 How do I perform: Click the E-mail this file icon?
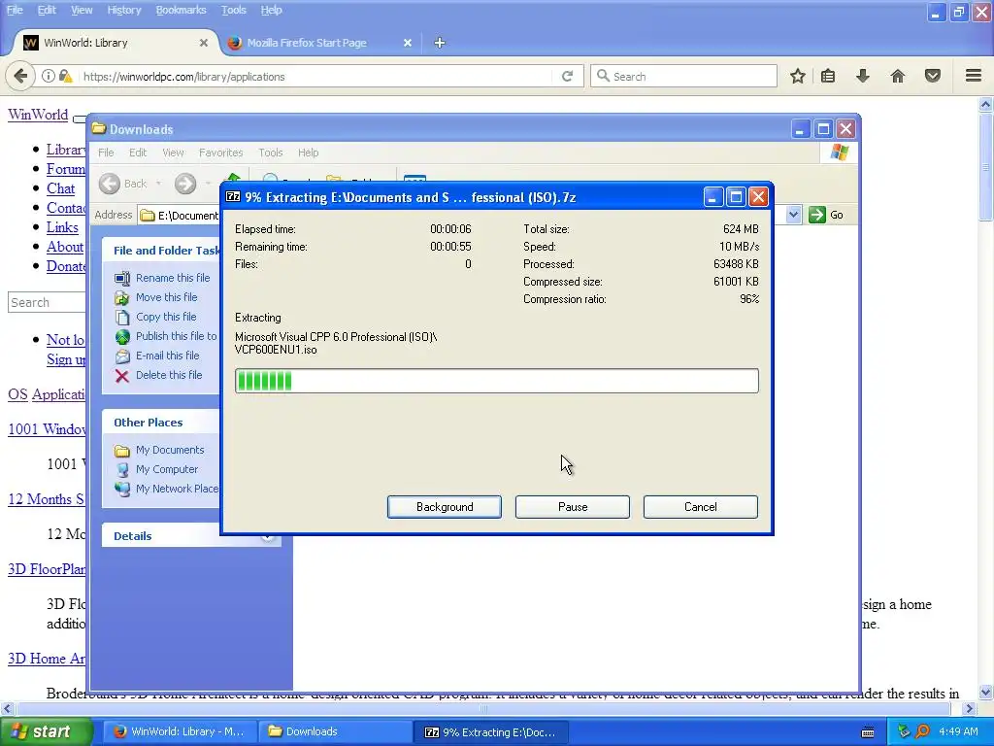tap(122, 356)
